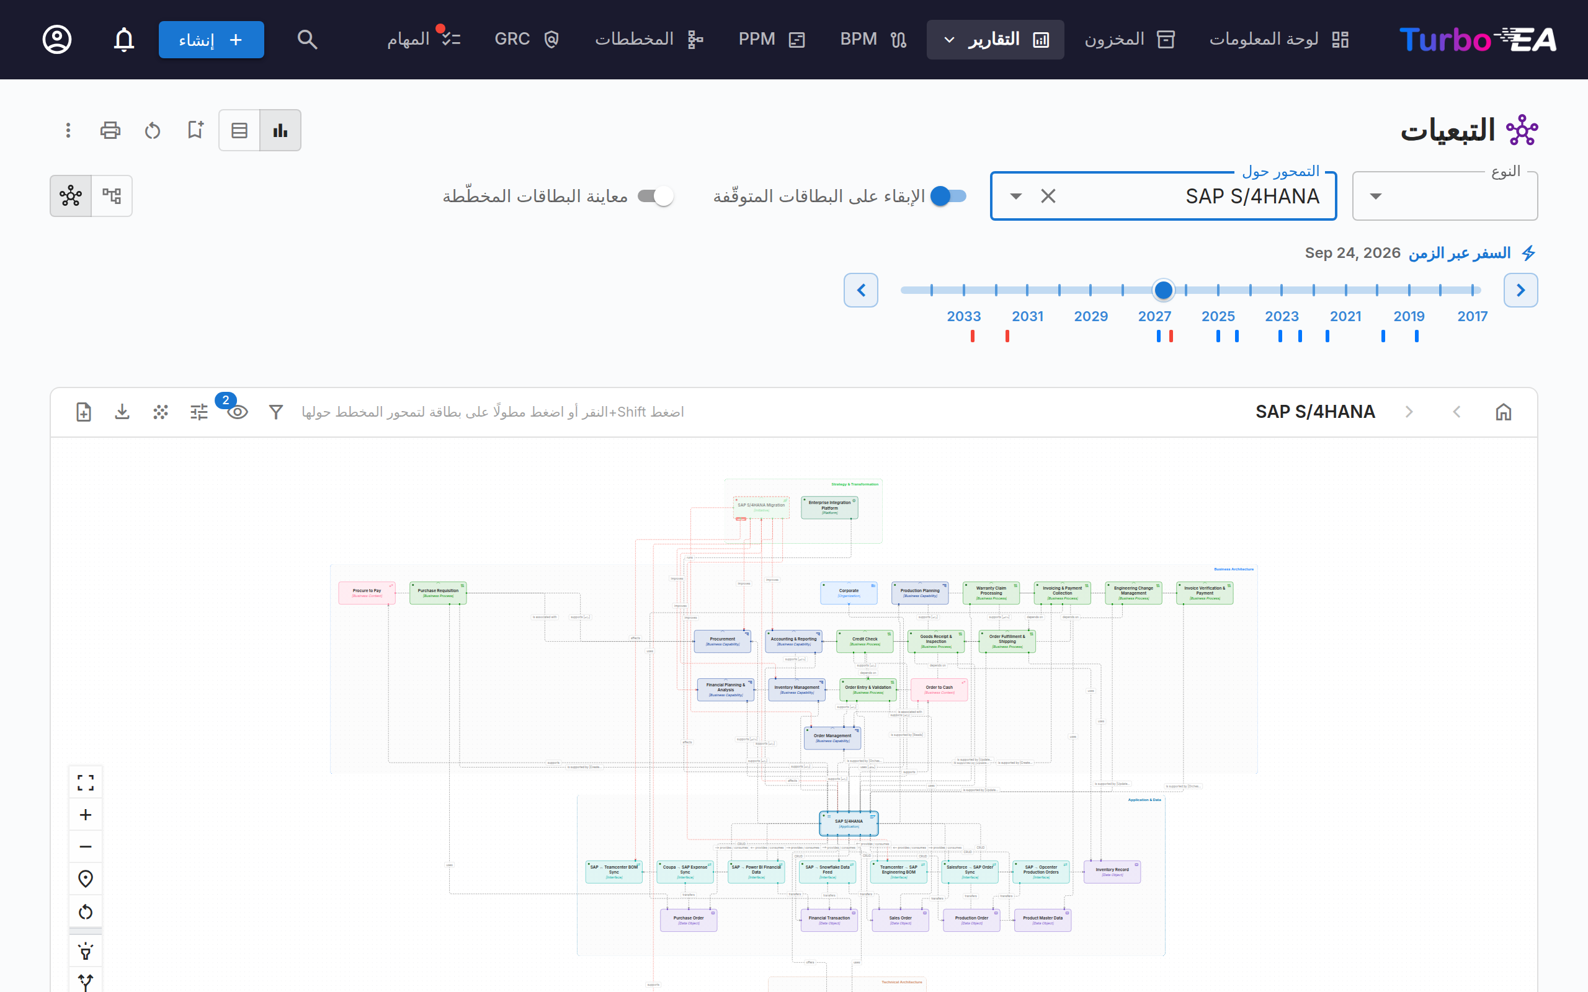Open the PPM menu item

(x=771, y=39)
